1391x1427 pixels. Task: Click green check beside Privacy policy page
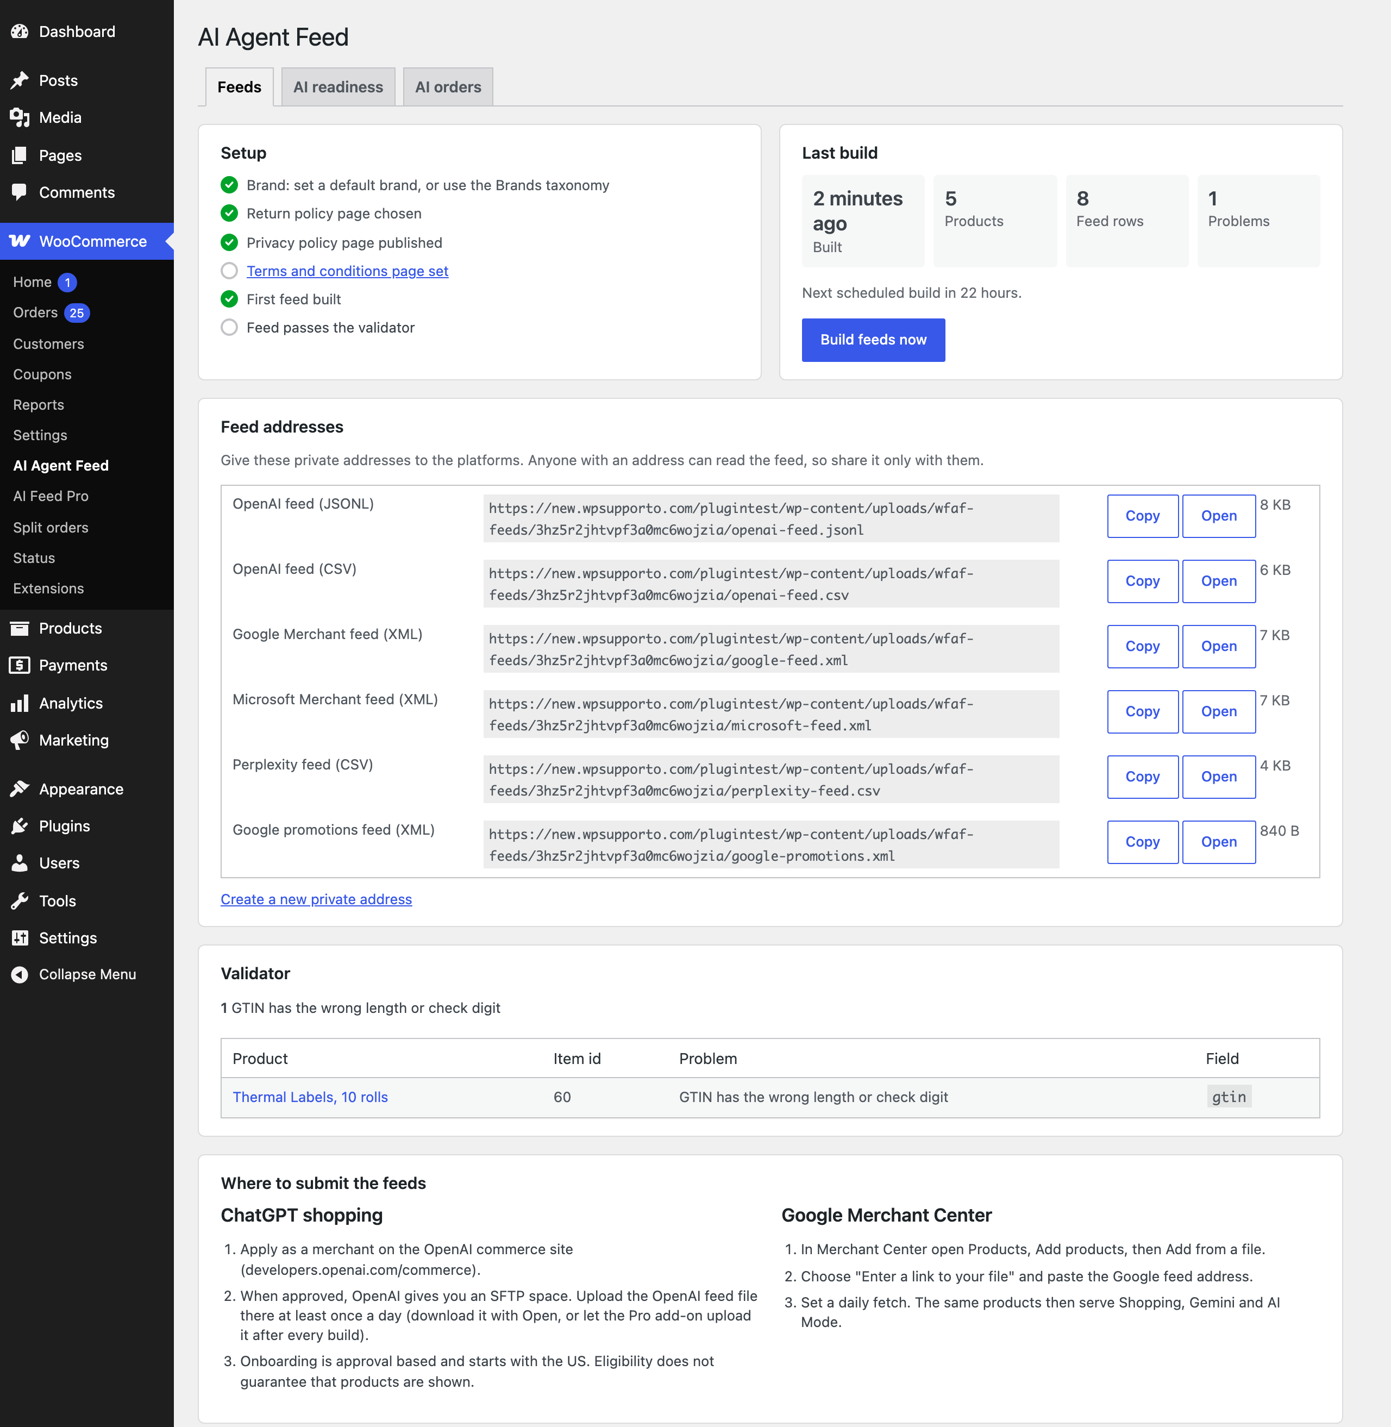point(229,242)
